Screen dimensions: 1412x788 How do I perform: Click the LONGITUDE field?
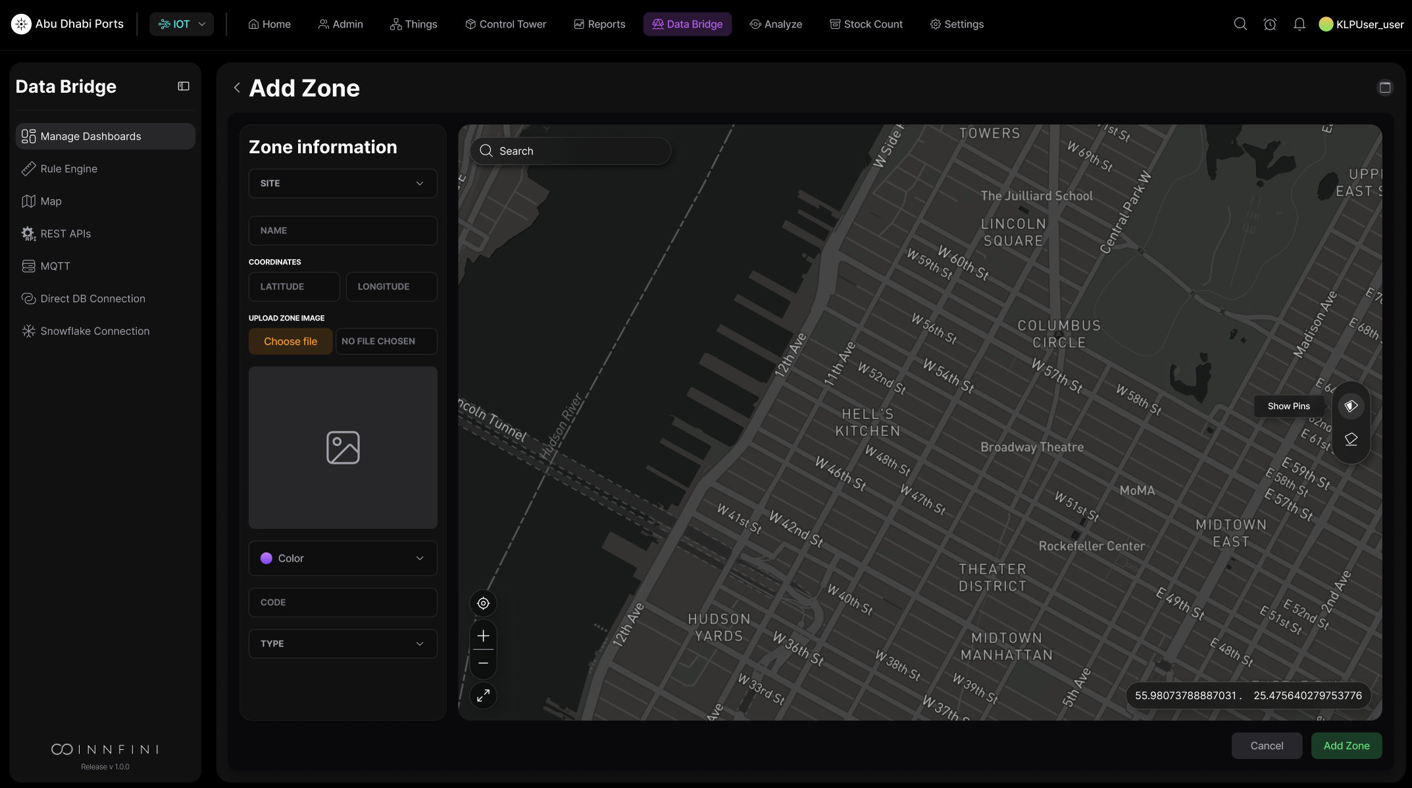pos(391,287)
